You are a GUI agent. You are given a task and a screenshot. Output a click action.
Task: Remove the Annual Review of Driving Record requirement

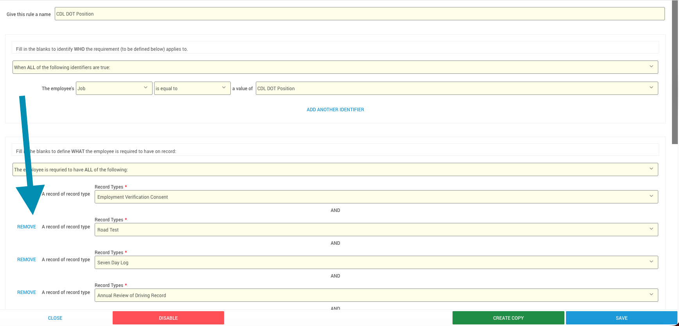(27, 292)
